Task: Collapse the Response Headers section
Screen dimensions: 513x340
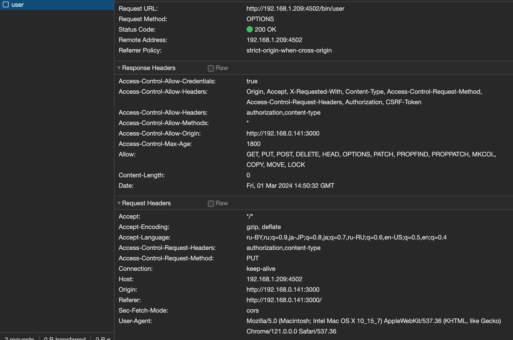Action: (119, 68)
